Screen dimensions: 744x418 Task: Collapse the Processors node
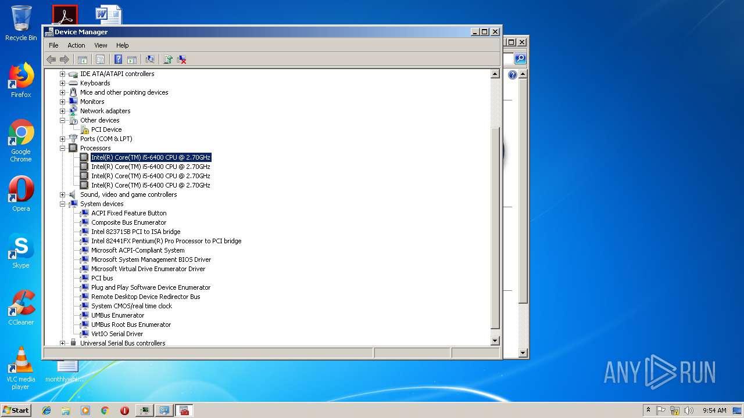coord(63,148)
